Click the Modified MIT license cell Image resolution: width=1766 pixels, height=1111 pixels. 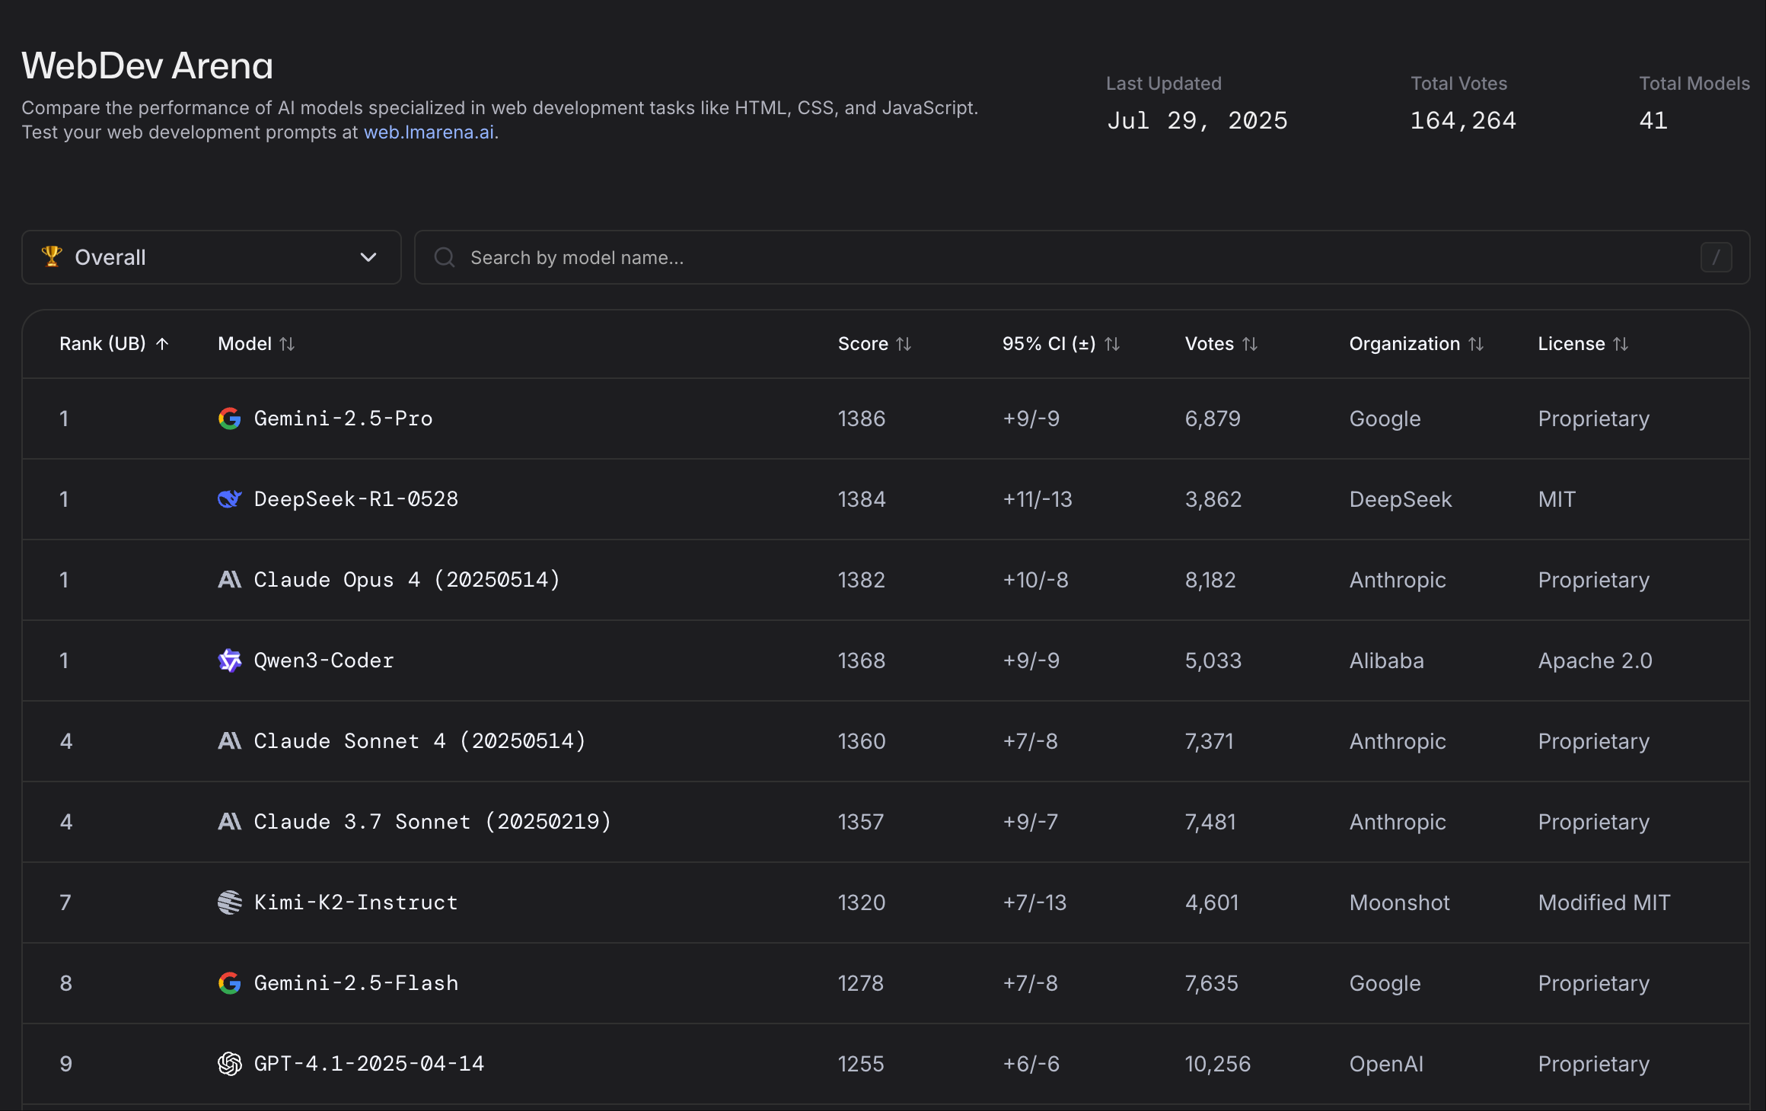[x=1605, y=902]
